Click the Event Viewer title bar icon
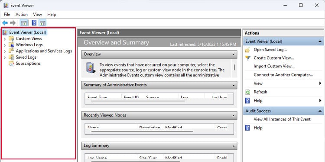This screenshot has width=325, height=162. click(x=6, y=5)
